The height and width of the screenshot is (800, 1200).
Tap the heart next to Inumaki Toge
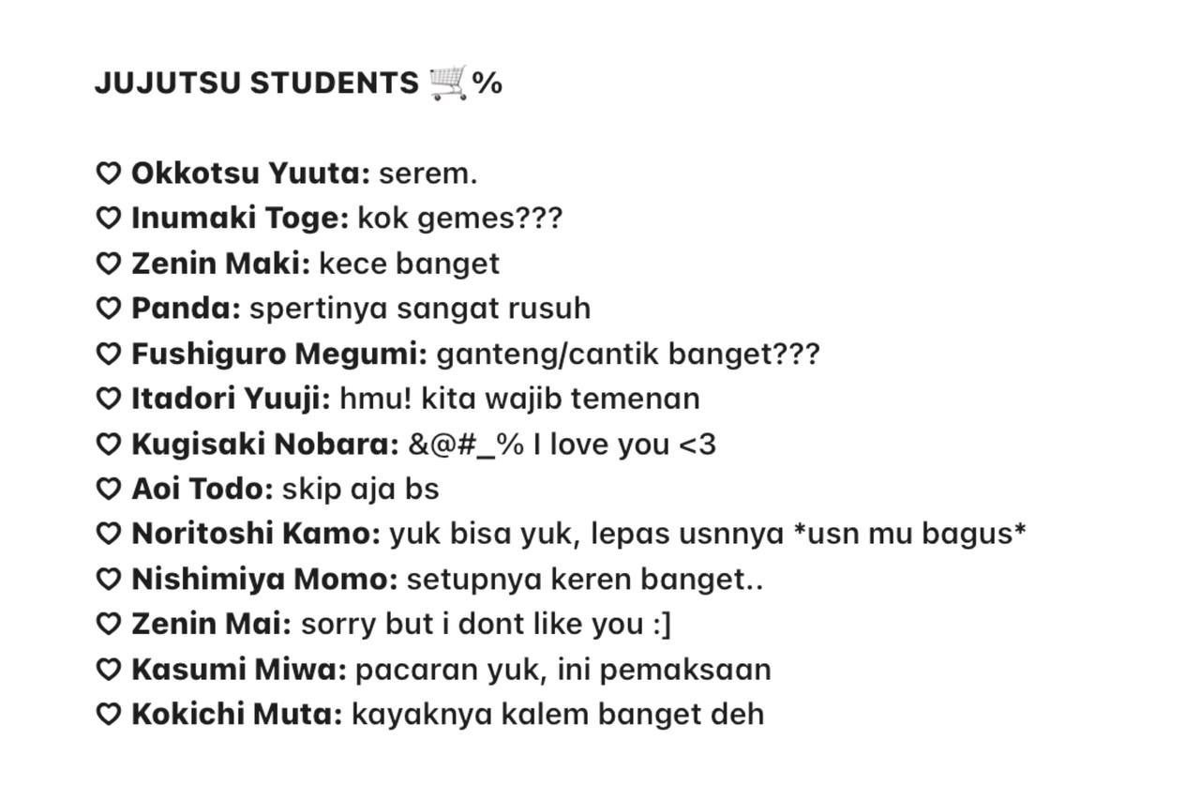[109, 219]
